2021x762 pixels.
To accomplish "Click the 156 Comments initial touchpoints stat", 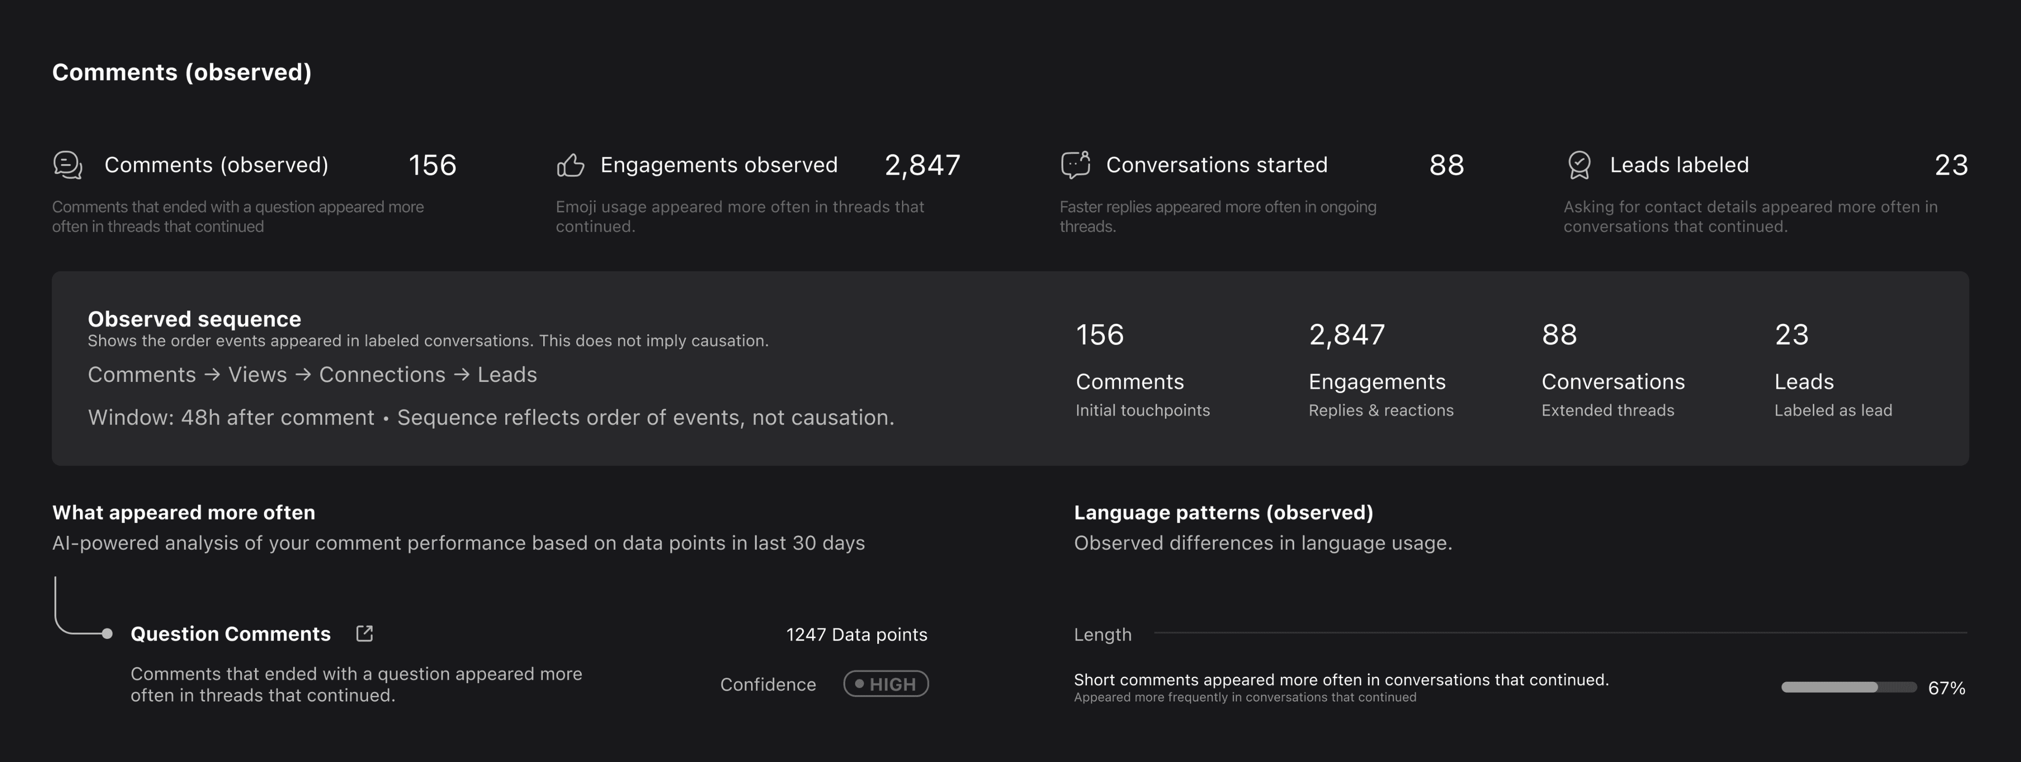I will (1142, 369).
